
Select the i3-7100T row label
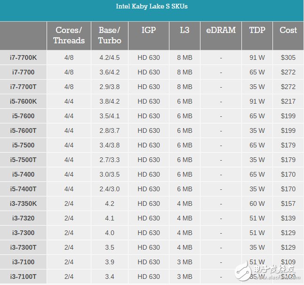tap(23, 277)
